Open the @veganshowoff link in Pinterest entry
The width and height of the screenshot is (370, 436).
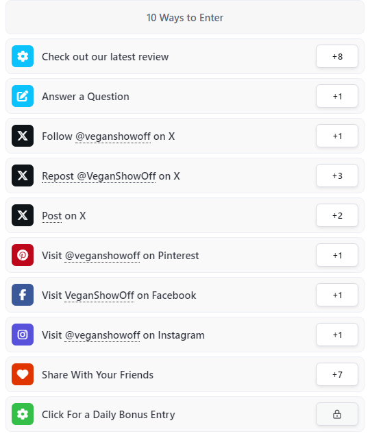tap(102, 256)
